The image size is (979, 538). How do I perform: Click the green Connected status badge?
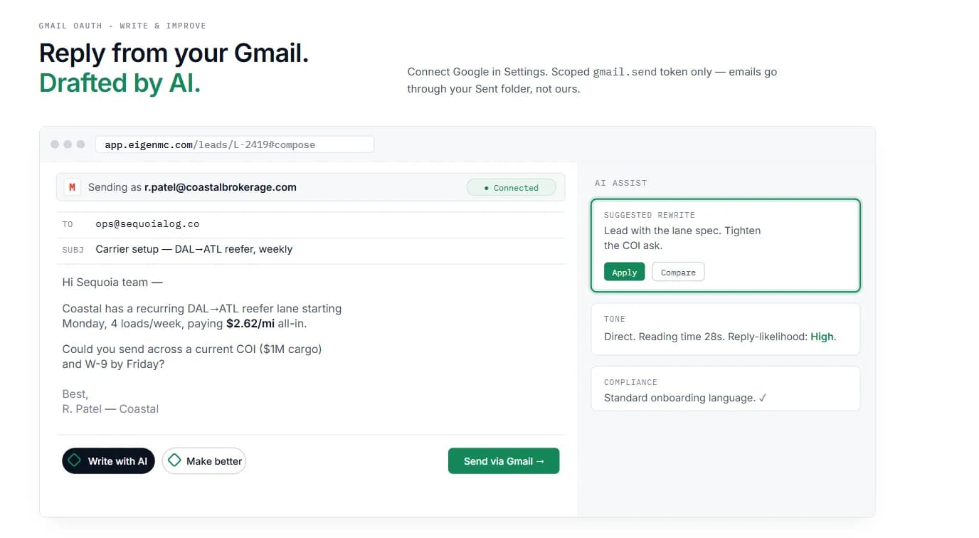point(511,188)
